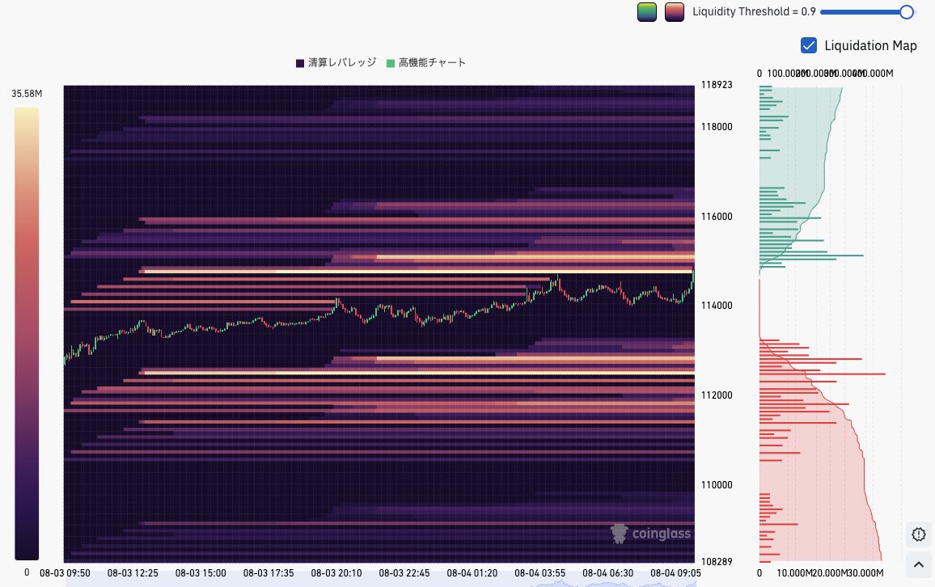Click the 08-03 09:50 time axis label

[65, 573]
